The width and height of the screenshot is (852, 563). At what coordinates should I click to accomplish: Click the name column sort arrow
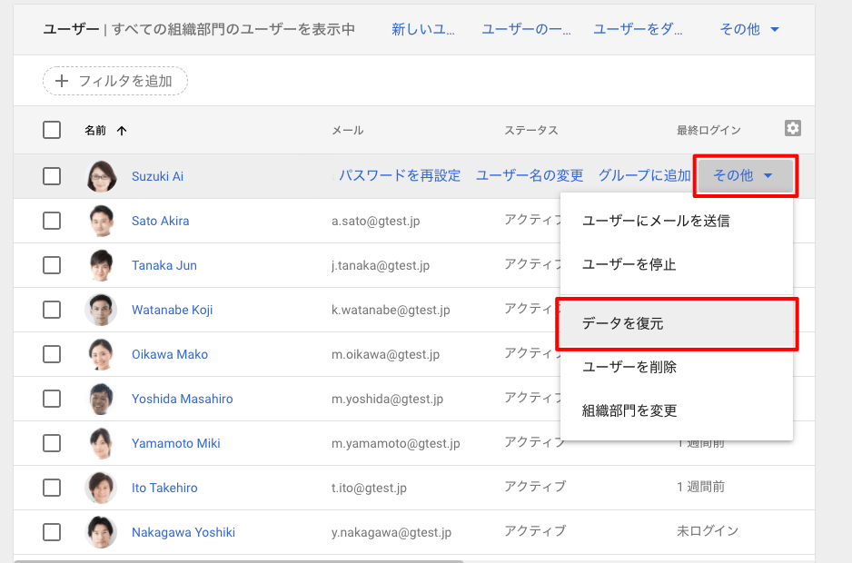122,131
